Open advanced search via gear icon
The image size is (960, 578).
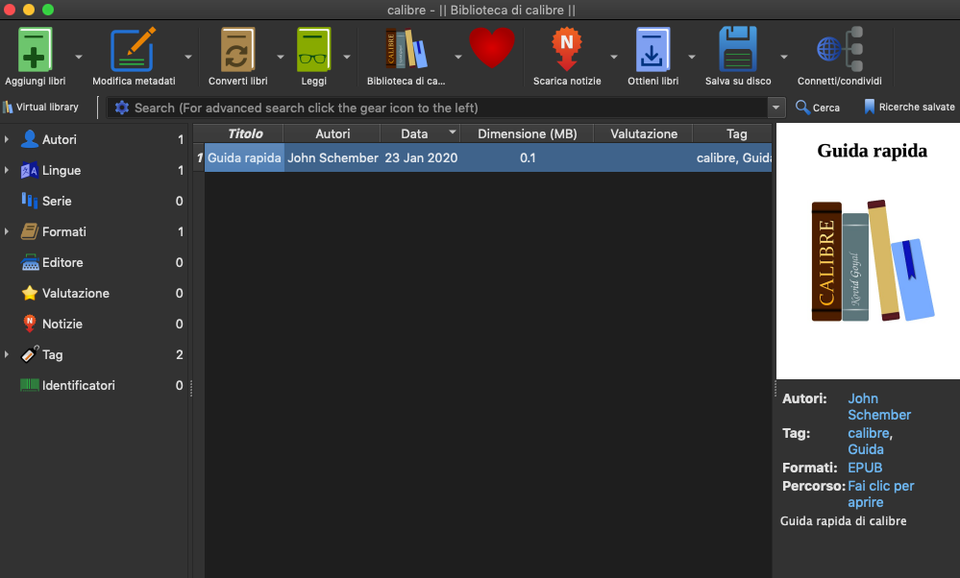click(x=122, y=108)
